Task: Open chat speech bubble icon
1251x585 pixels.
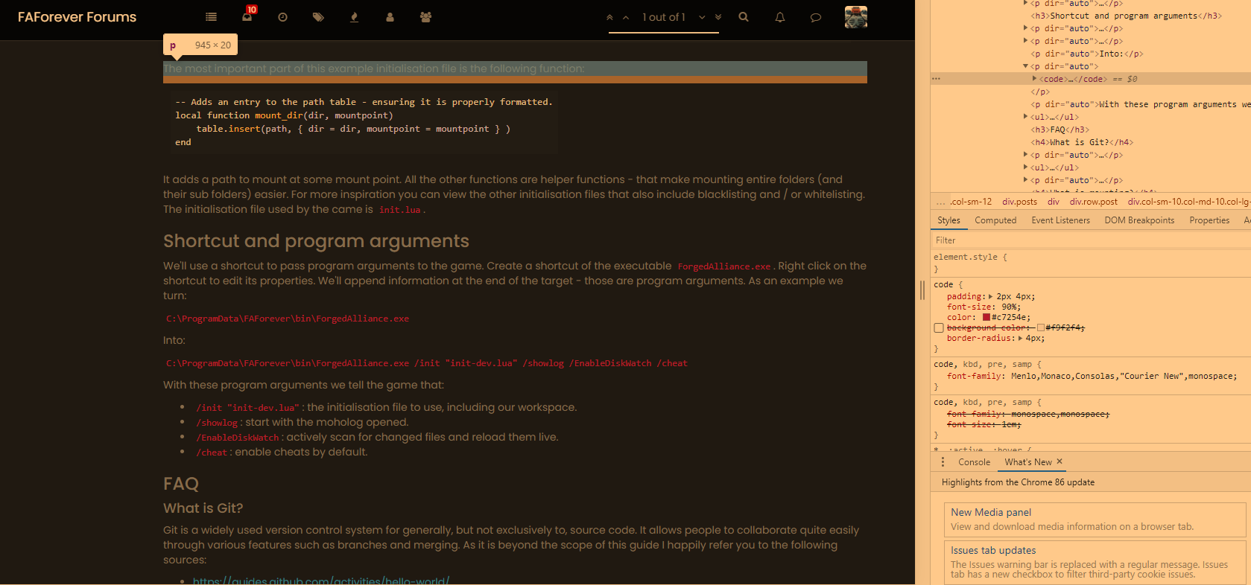Action: (816, 17)
